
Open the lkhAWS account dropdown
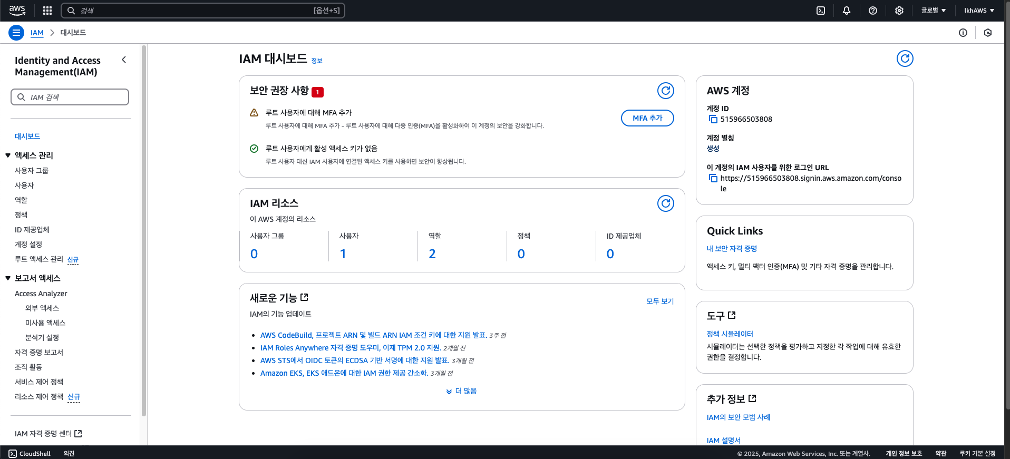[x=979, y=11]
